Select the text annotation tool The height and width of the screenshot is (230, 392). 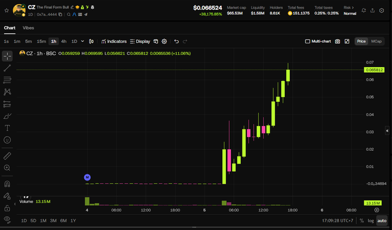click(8, 128)
